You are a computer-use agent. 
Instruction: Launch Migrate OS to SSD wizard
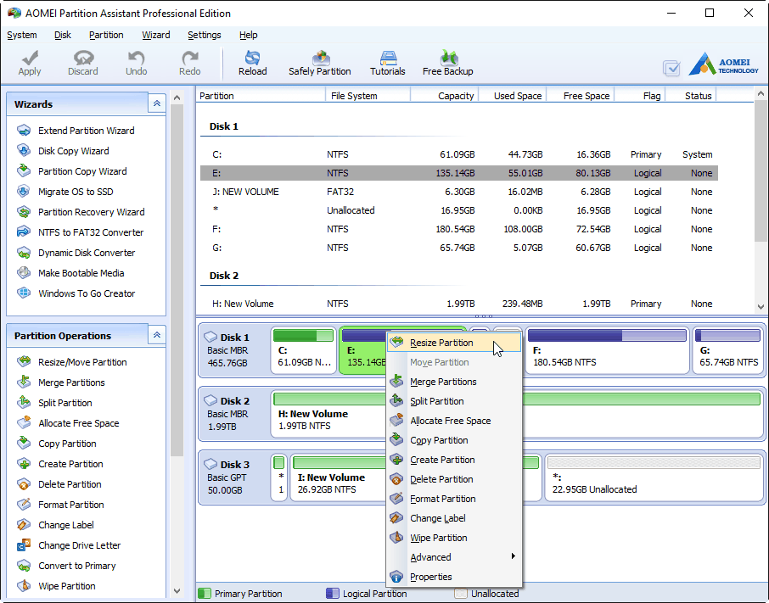pos(76,192)
